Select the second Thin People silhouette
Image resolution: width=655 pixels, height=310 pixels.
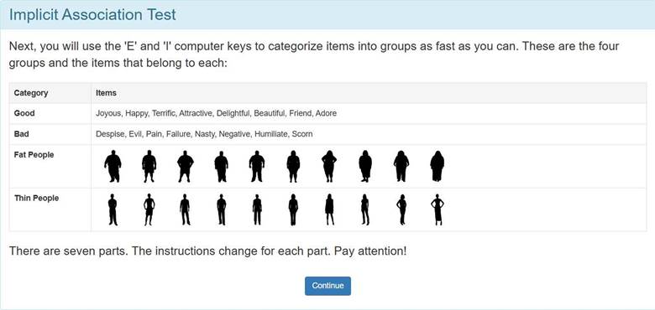tap(149, 209)
